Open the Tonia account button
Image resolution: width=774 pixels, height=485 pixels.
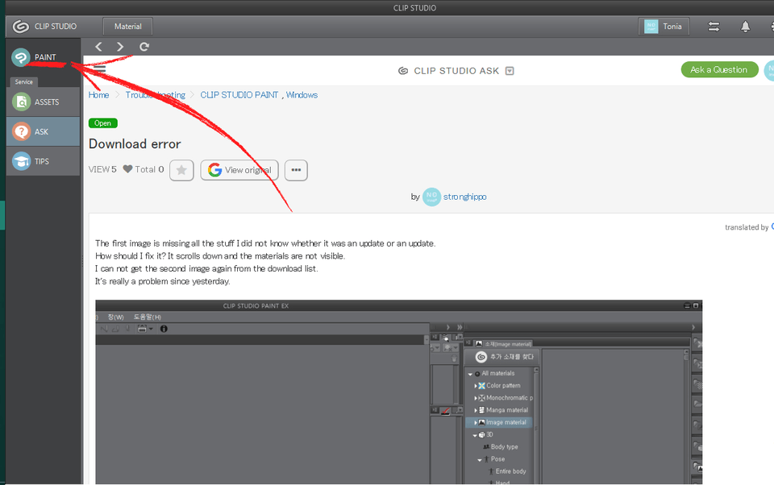664,27
